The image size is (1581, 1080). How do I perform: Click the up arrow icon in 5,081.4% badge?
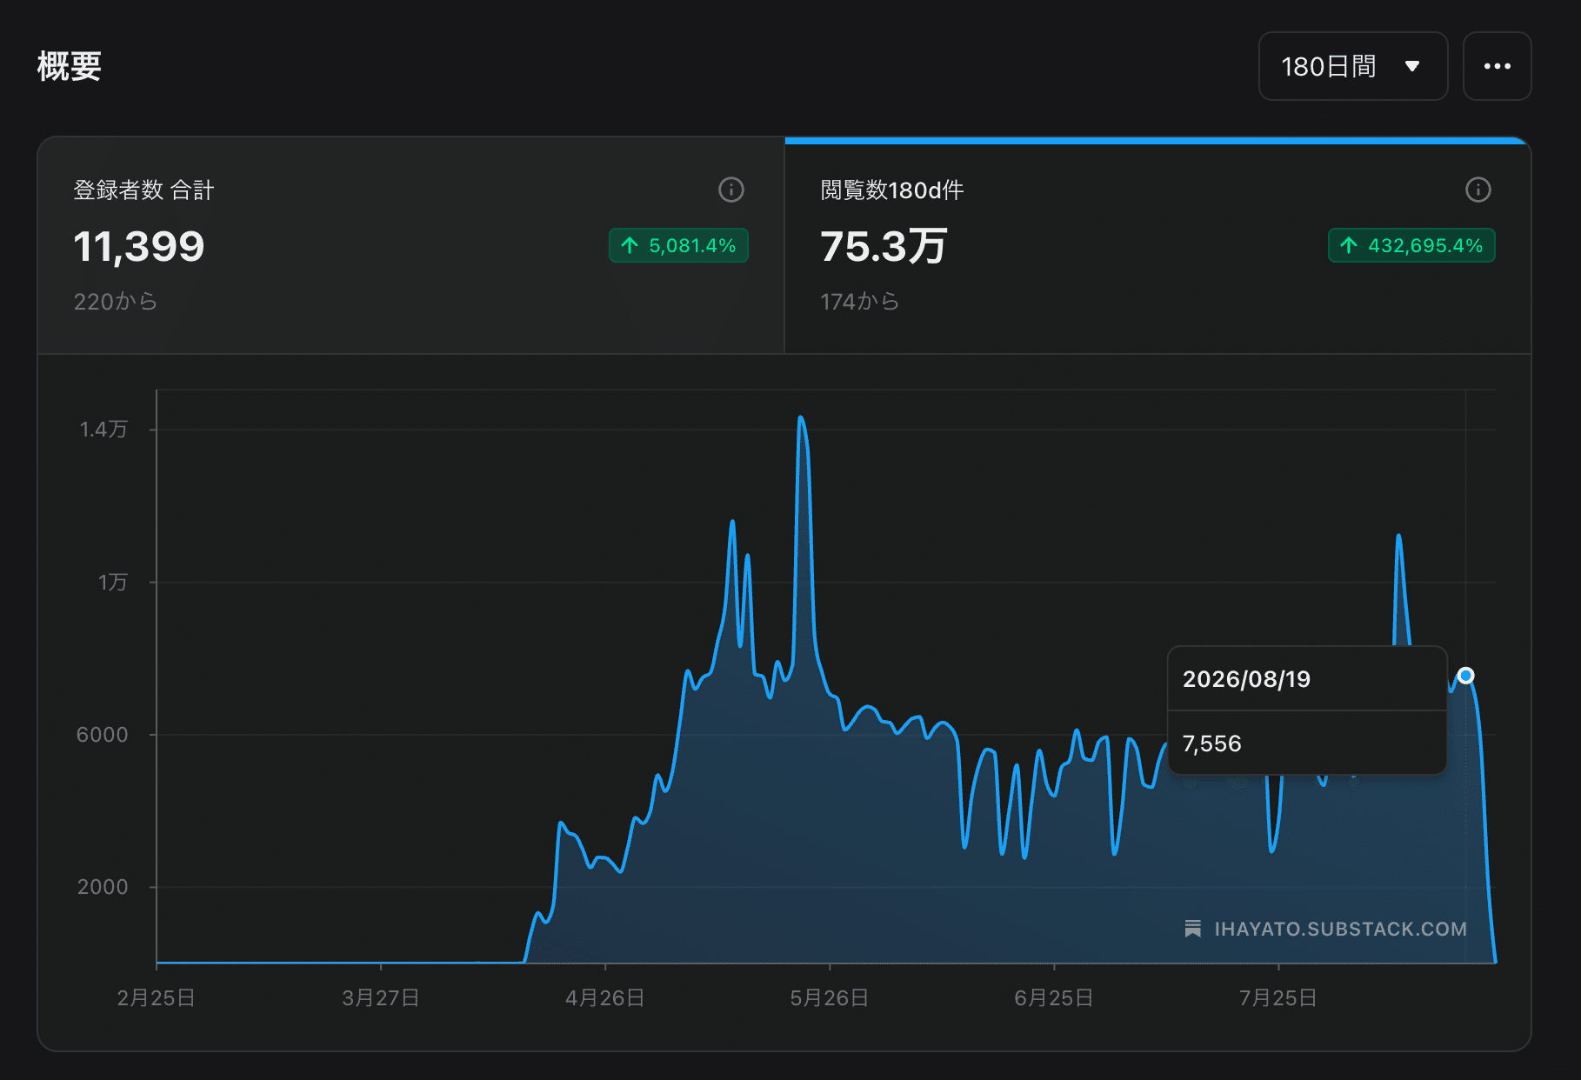coord(630,245)
